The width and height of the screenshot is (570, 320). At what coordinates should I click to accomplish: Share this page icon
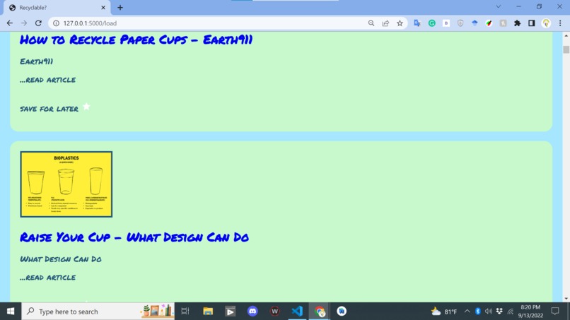[385, 23]
